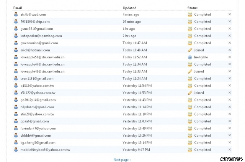Screen dimensions: 245x162
Task: Click the Joined pencil icon for loveapple46
Action: click(x=190, y=71)
